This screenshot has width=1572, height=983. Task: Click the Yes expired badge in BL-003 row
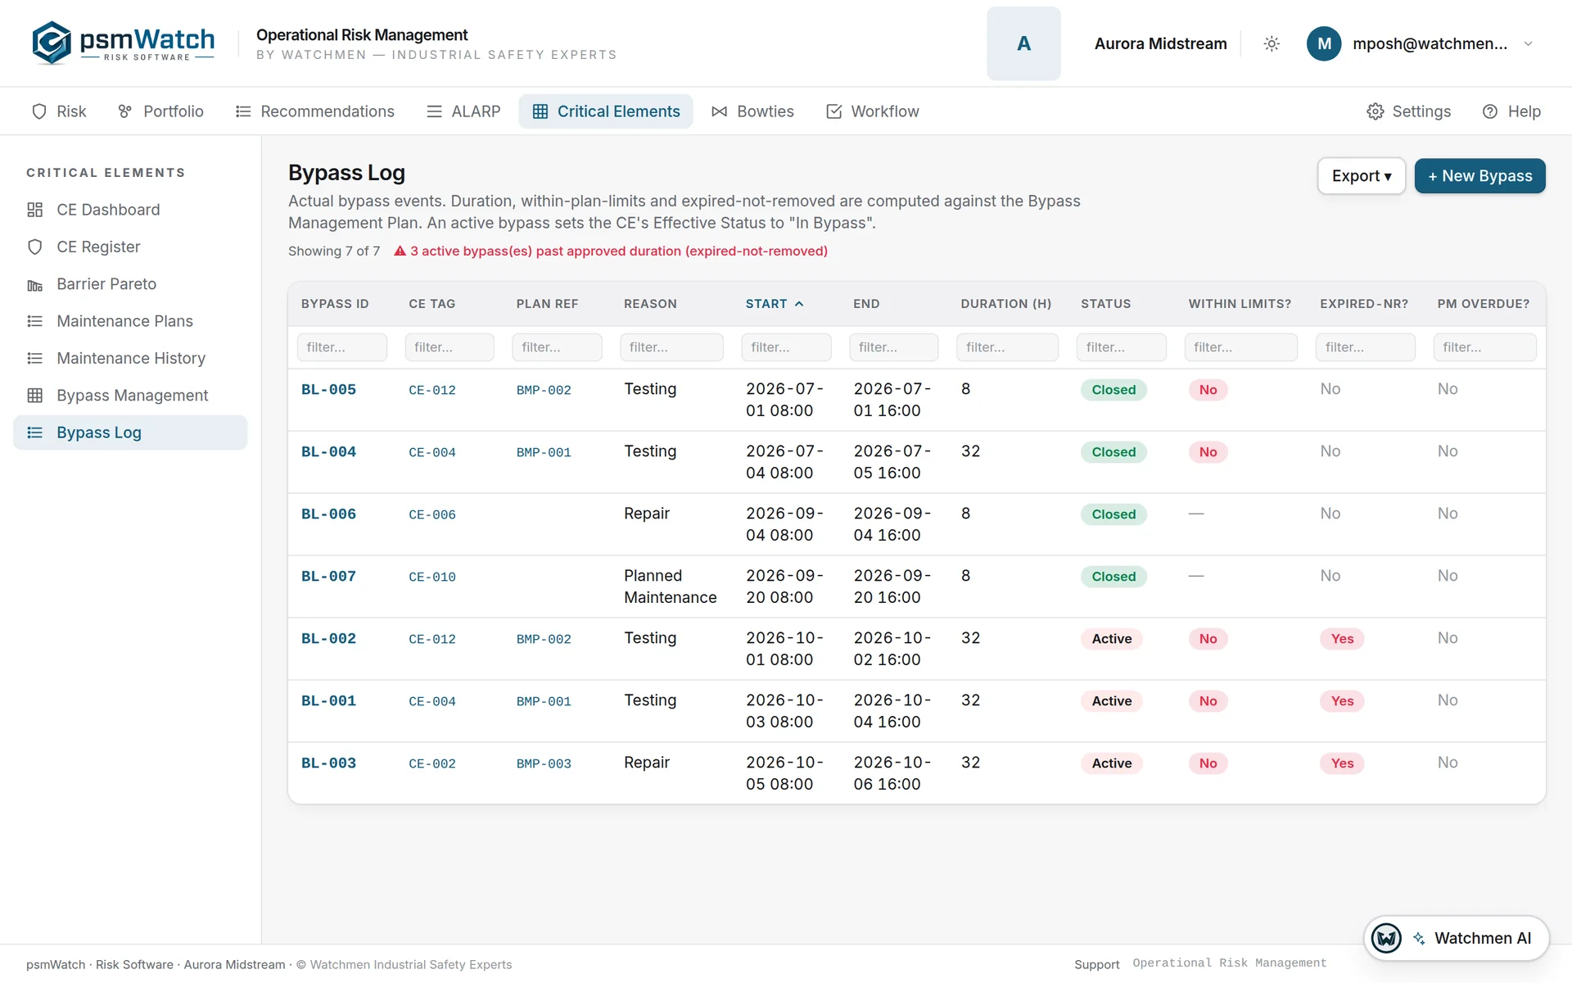[x=1342, y=763]
